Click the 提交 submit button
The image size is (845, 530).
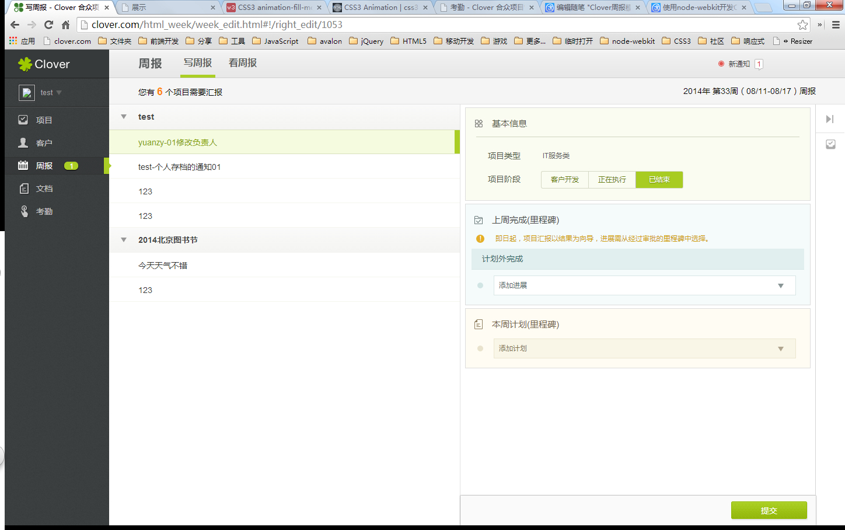(769, 510)
